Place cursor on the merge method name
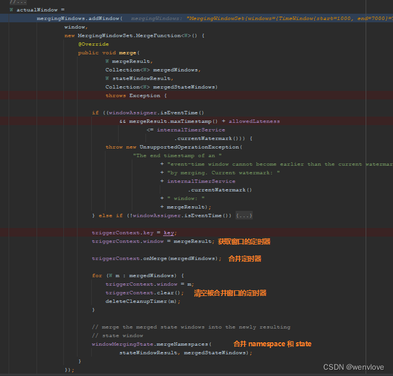Screen dimensions: 393x376 (127, 53)
